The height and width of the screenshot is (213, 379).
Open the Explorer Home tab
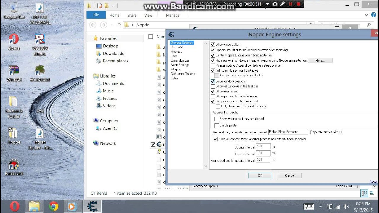click(x=114, y=15)
